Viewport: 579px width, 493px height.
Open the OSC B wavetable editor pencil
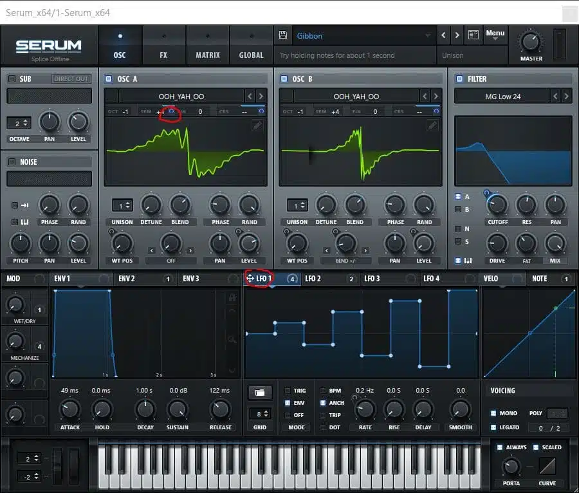[432, 126]
